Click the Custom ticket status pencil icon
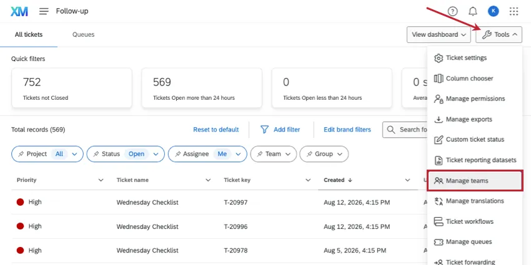The width and height of the screenshot is (531, 265). coord(439,140)
